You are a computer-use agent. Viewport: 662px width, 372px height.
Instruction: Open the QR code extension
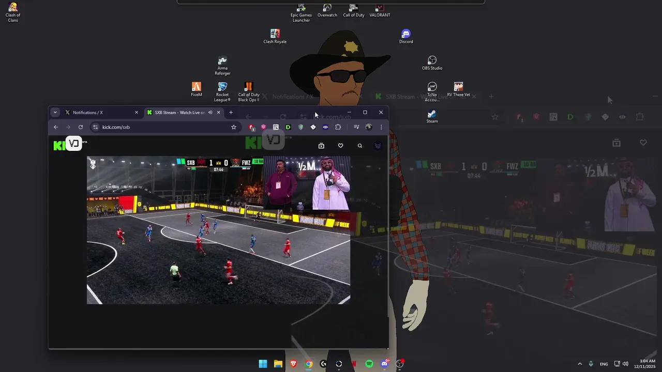[x=276, y=127]
